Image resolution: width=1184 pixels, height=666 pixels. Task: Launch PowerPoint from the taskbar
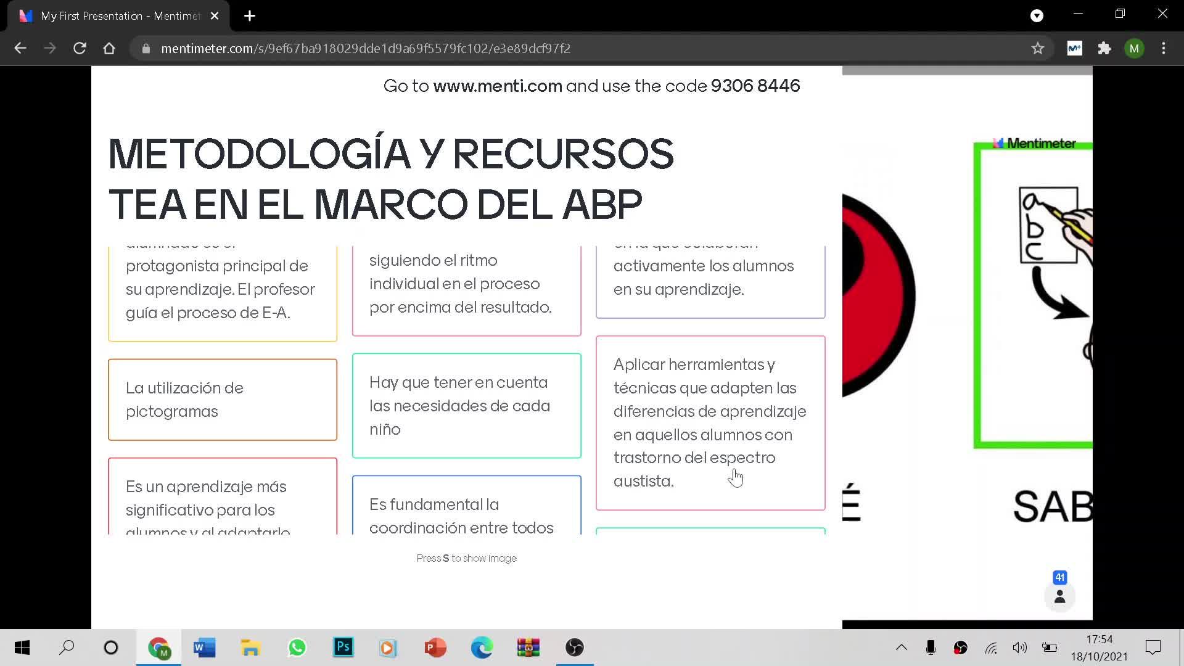(x=435, y=647)
